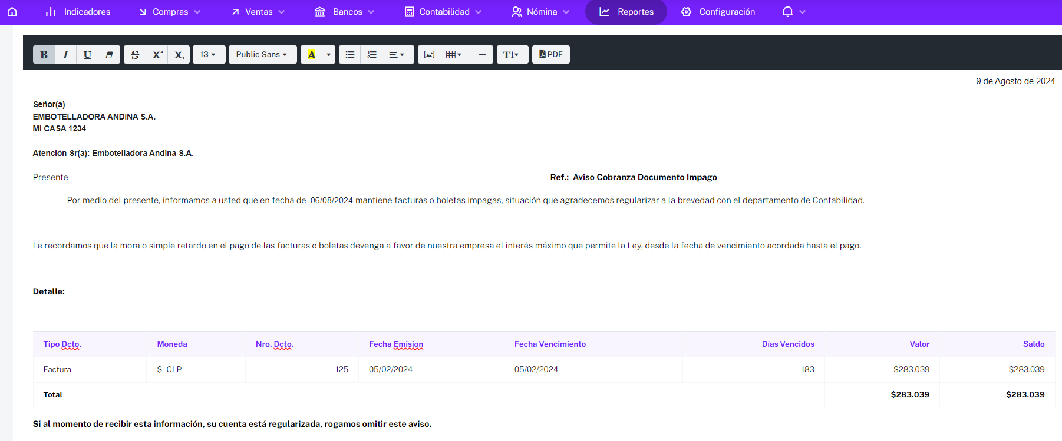Screen dimensions: 1062x441
Task: Insert a picture
Action: (429, 55)
